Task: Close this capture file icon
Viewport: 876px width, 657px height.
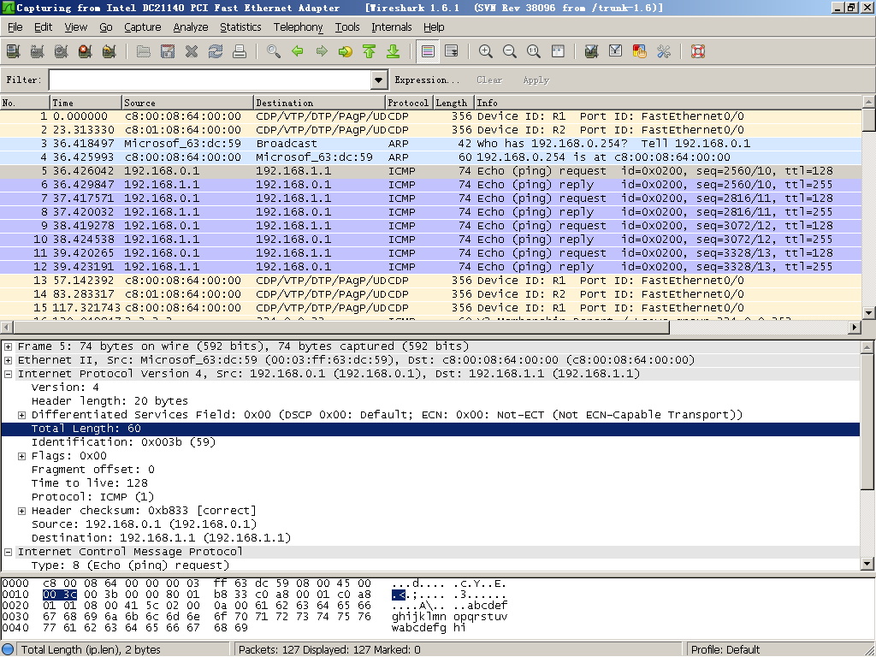Action: click(192, 52)
